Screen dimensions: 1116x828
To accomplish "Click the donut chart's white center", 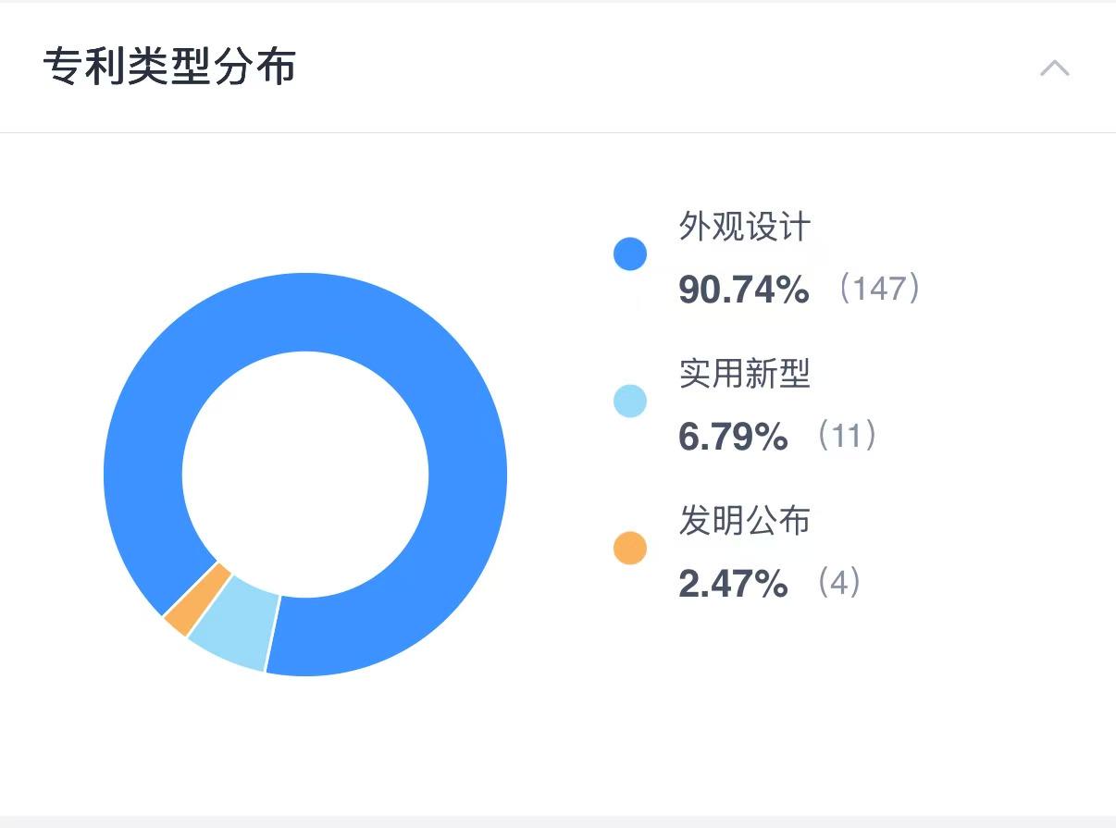I will [x=305, y=474].
